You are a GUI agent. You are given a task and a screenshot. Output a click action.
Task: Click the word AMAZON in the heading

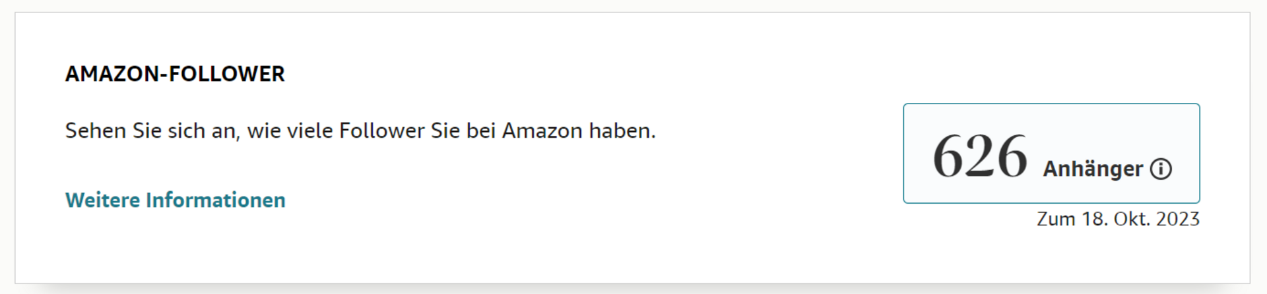[112, 74]
